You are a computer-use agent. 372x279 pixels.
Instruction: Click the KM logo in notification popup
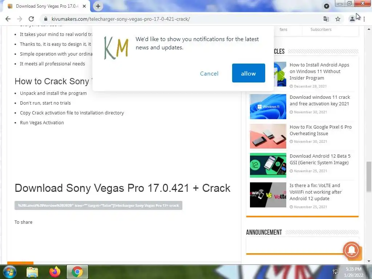[116, 48]
